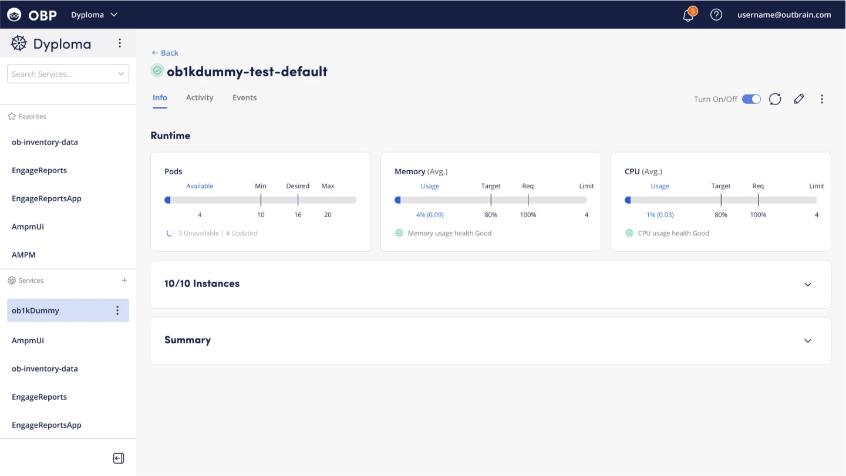Click the help question mark icon

tap(716, 15)
